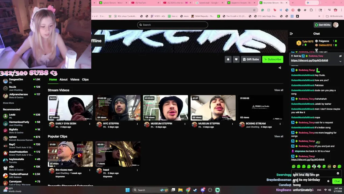
Task: Open the 41:07 MUSEUM STEPPIN thumbnail
Action: point(213,108)
